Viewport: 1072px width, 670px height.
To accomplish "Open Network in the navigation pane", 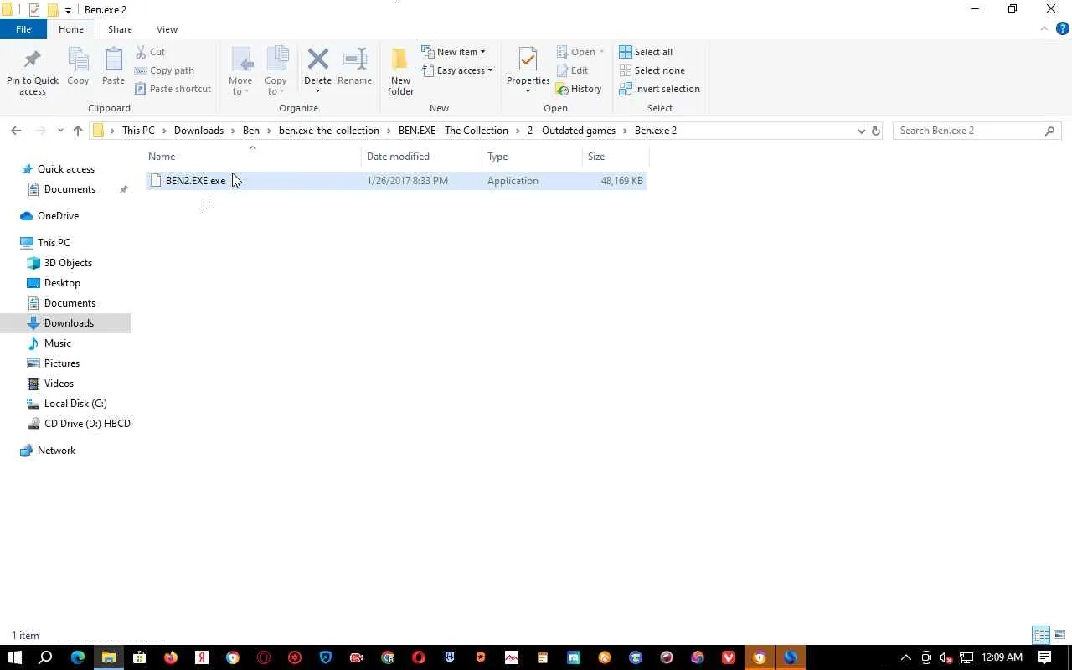I will point(56,451).
